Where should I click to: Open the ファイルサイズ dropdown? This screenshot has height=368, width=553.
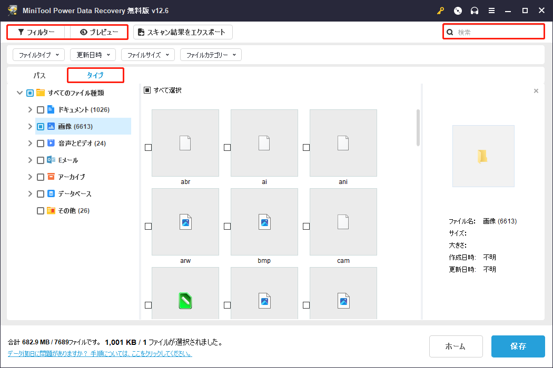pos(148,55)
